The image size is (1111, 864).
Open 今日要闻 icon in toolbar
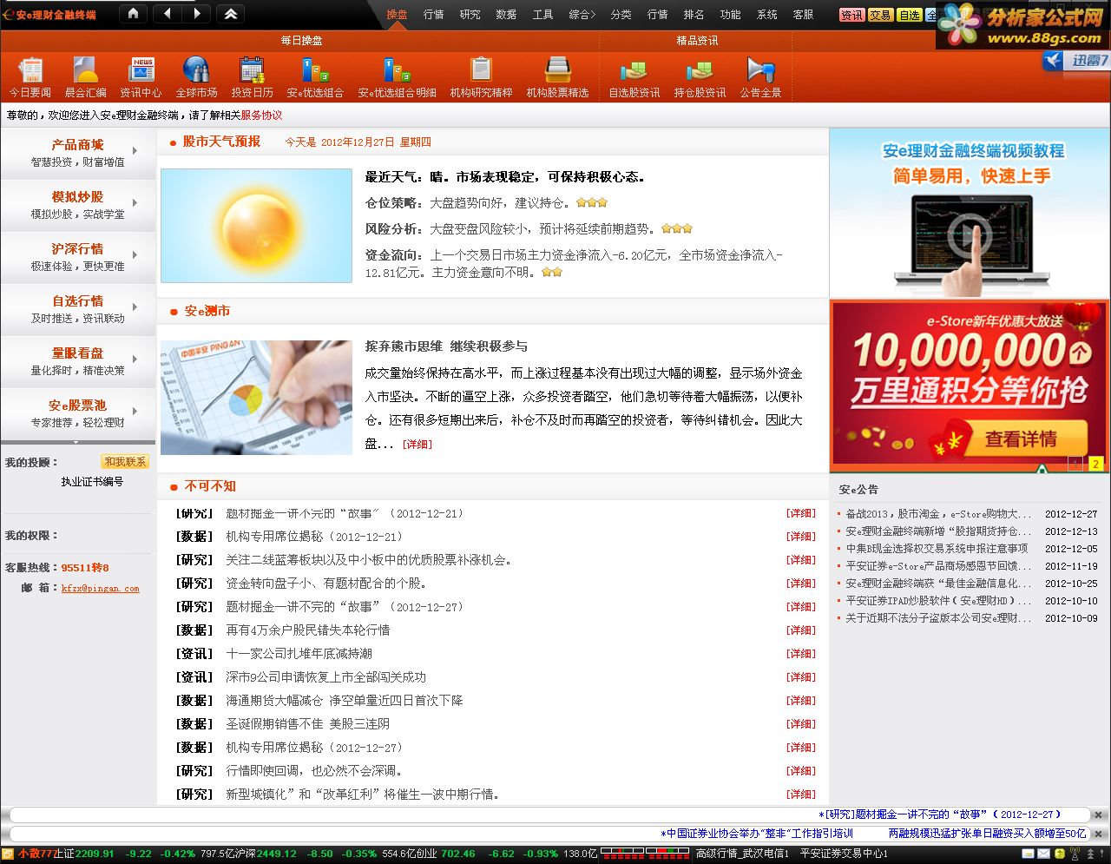(x=30, y=77)
